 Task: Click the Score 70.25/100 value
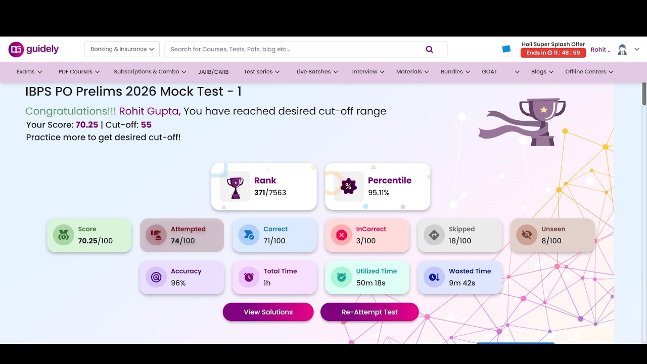pos(95,241)
